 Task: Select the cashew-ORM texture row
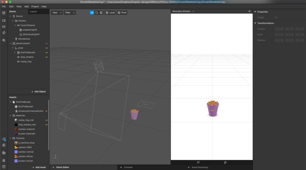coord(28,147)
